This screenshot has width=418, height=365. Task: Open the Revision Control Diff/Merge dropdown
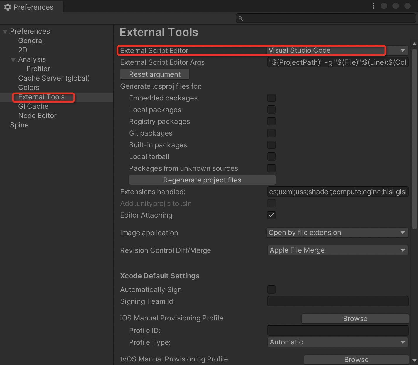coord(338,250)
